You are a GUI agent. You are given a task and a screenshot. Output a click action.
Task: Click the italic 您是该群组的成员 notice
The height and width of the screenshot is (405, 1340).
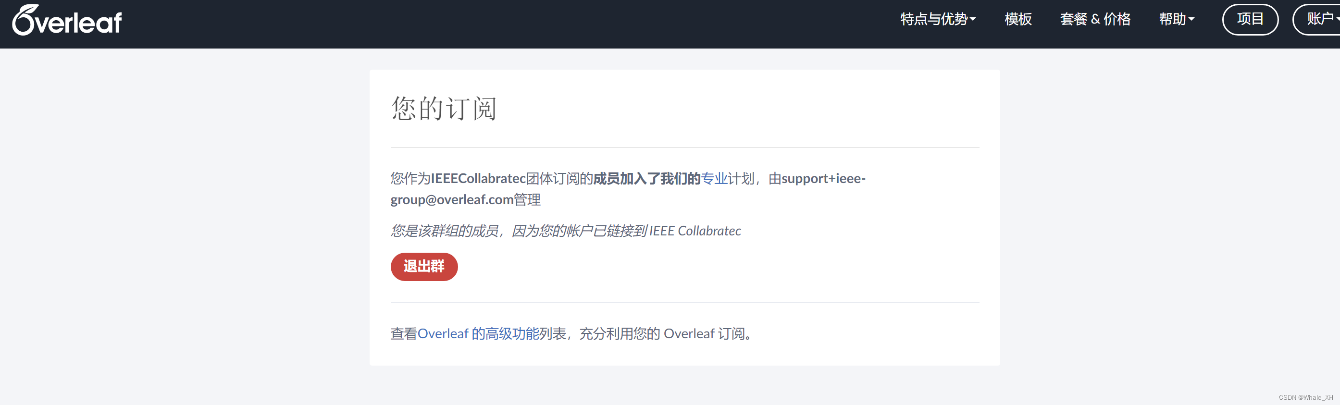[565, 230]
